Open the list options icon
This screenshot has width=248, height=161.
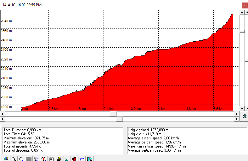click(36, 159)
